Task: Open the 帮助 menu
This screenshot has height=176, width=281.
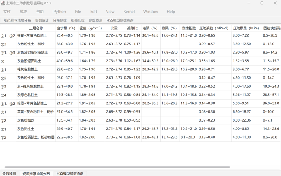Action: (40, 12)
